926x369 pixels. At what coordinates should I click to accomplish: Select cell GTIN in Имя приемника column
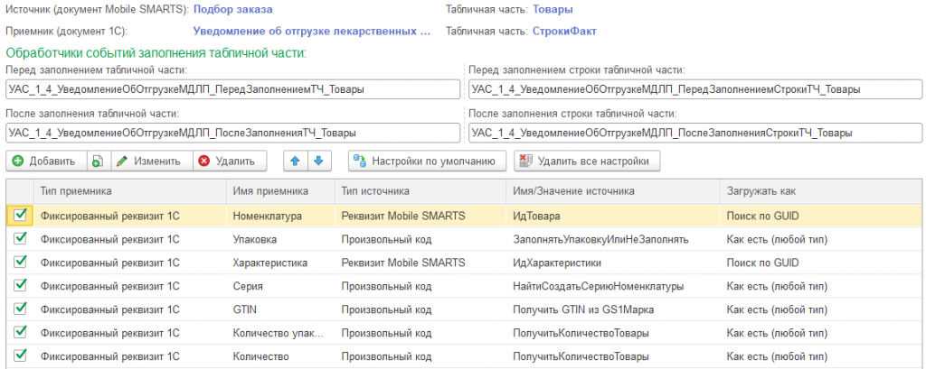point(280,309)
